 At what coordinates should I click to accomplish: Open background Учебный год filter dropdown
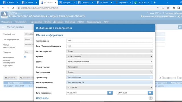(29, 34)
